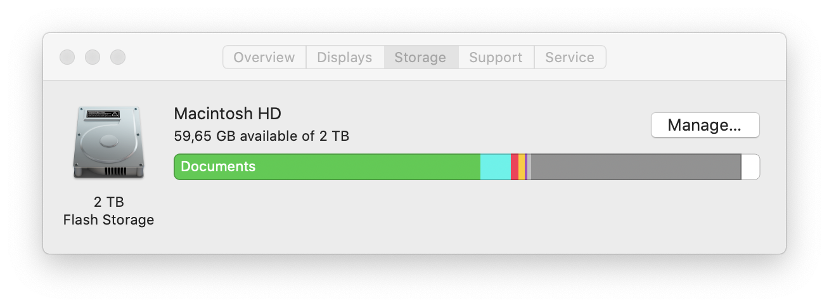Go to the Support tab

click(496, 57)
